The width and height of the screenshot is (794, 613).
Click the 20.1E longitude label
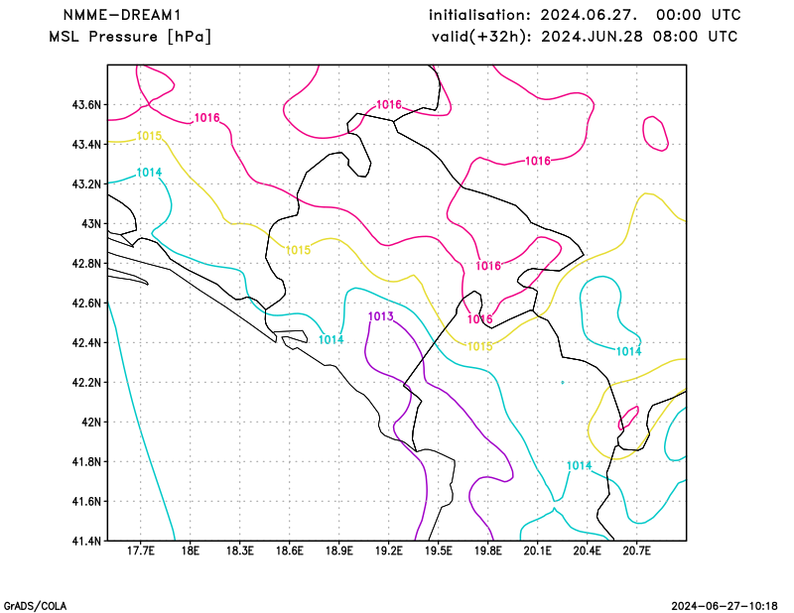537,551
